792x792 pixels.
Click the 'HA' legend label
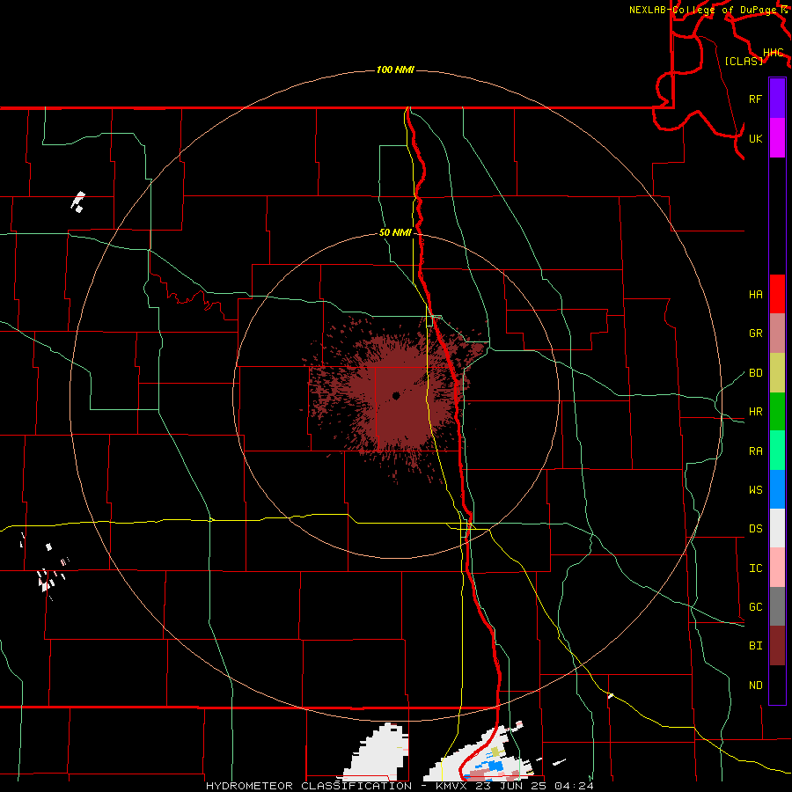point(755,295)
